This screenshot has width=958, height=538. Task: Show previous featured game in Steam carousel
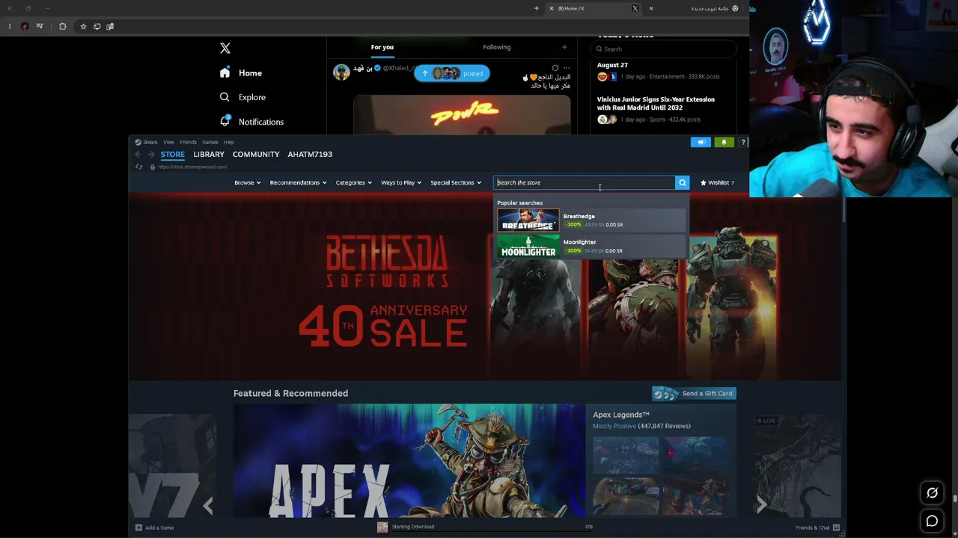click(208, 506)
